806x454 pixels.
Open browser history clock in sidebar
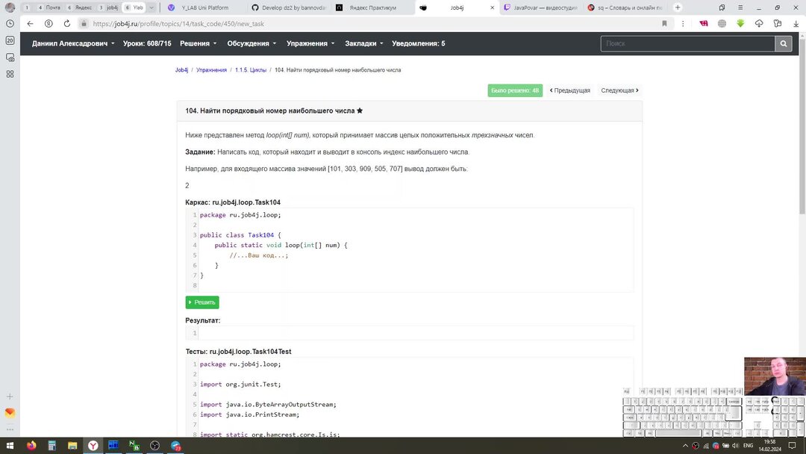10,24
